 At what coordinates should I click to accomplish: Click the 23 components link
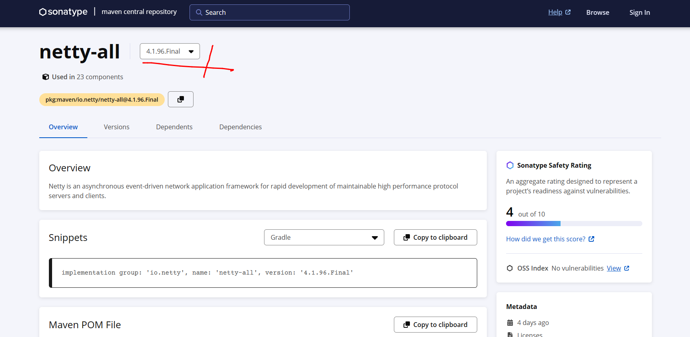[x=100, y=77]
